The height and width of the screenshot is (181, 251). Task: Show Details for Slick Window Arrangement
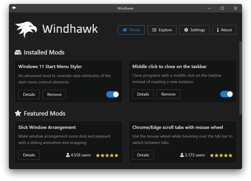29,155
